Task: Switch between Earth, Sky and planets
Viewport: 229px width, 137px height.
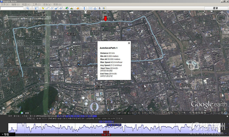Action: click(x=78, y=8)
